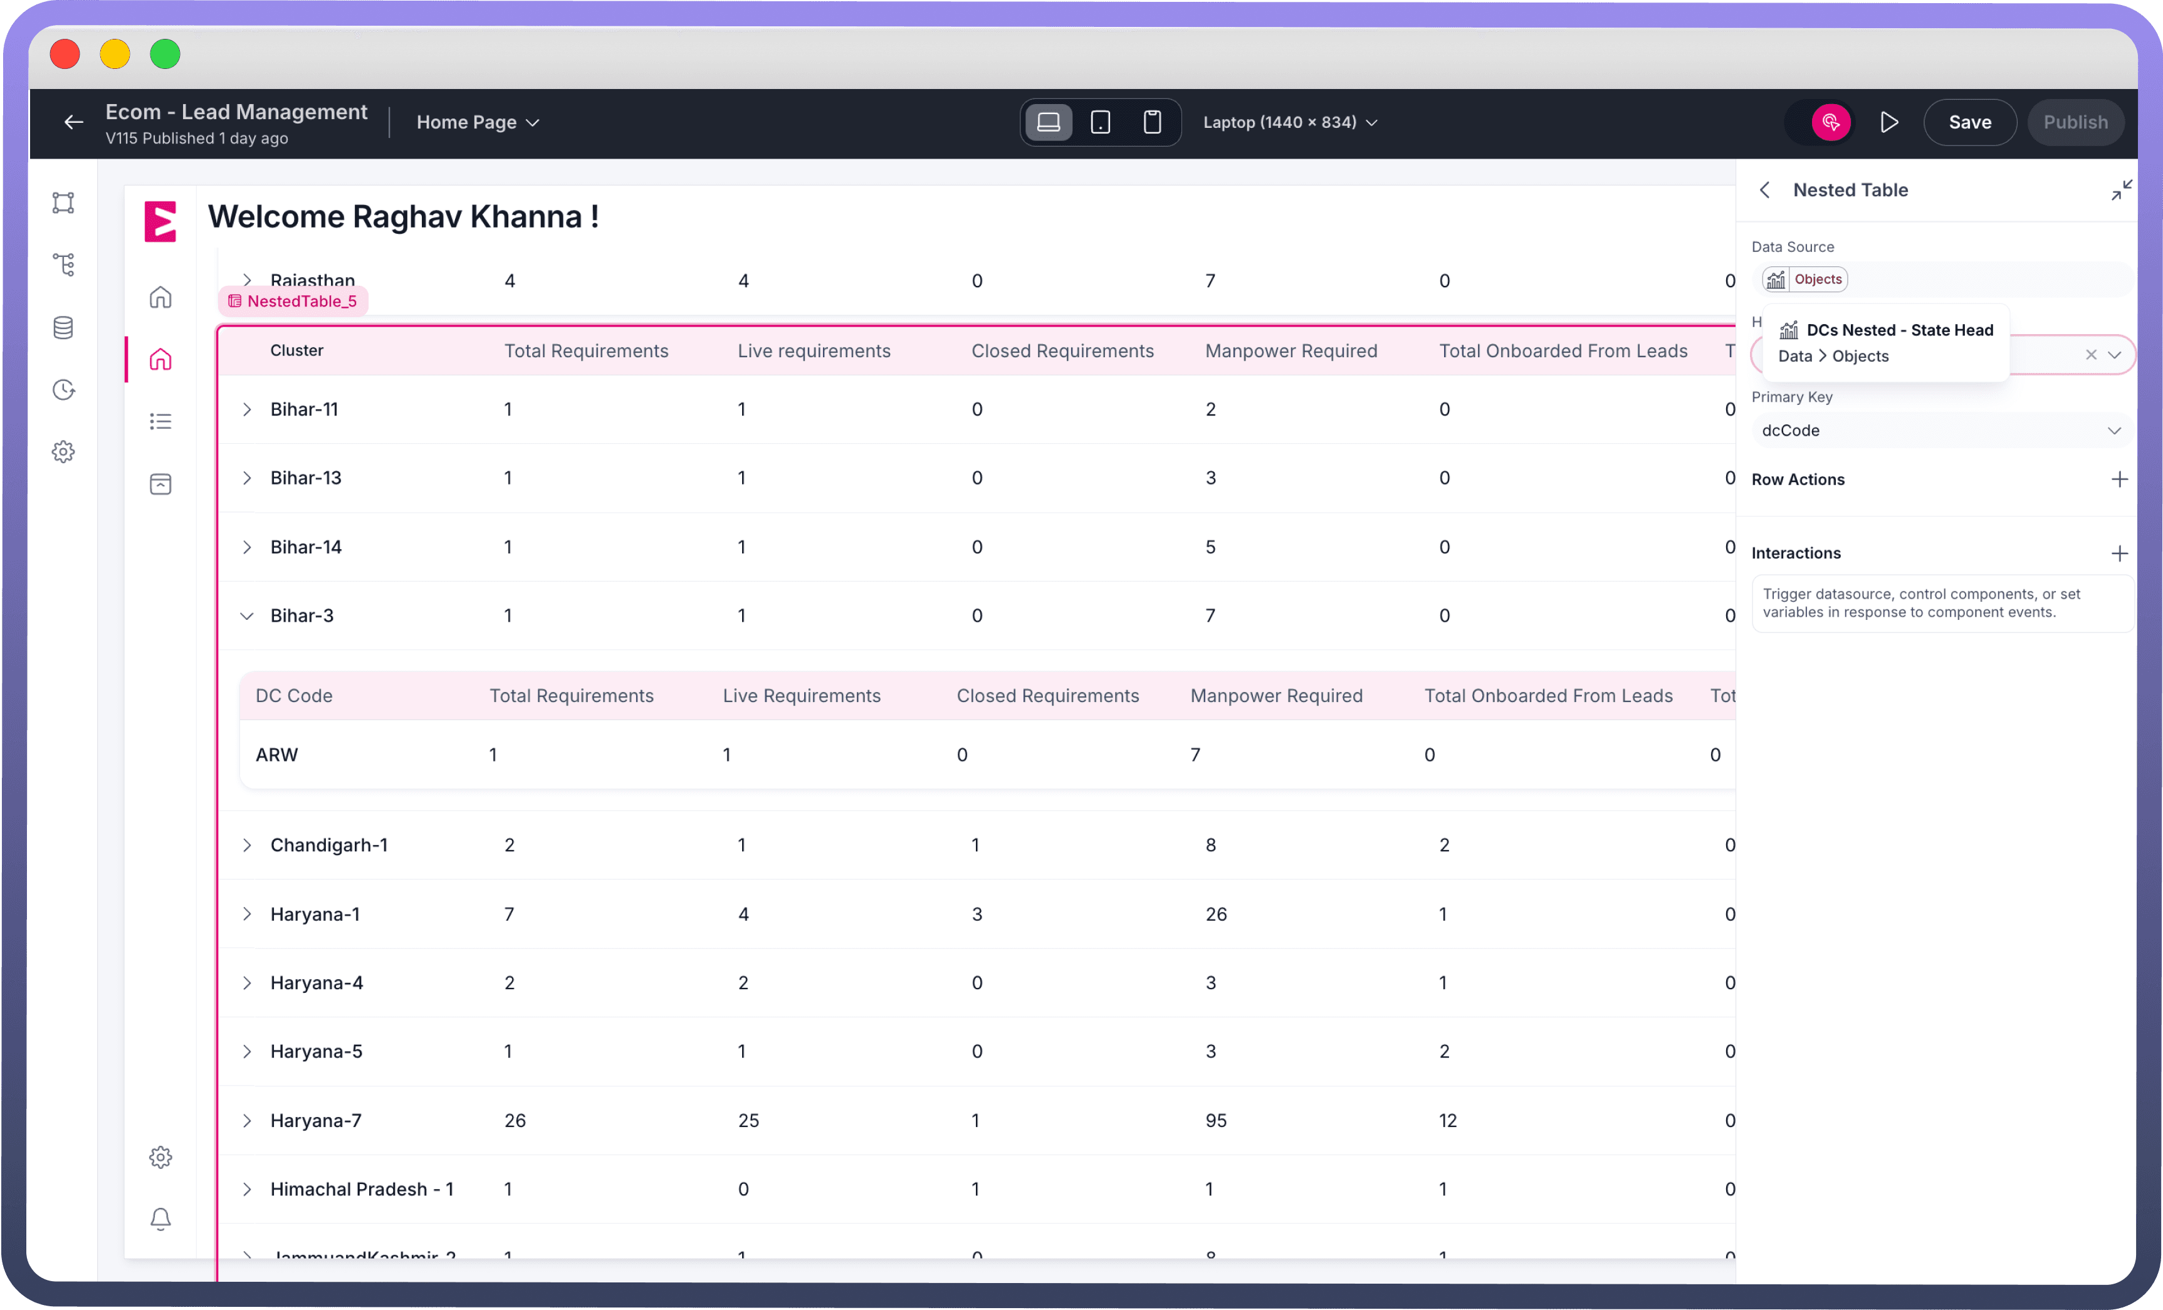Open the database icon in left sidebar

pyautogui.click(x=63, y=327)
